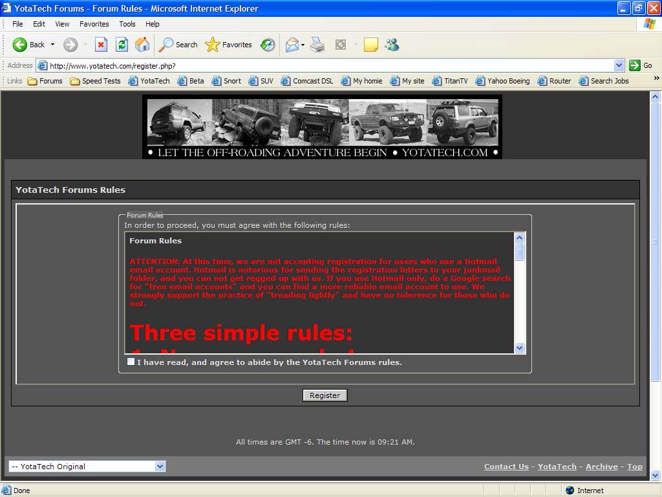Open the Messenger people icon
662x497 pixels.
392,45
